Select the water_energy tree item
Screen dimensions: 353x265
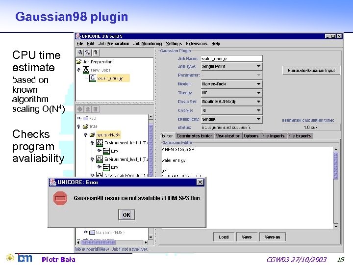point(113,78)
